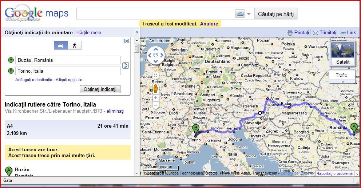Click Budapest city label on map
This screenshot has height=188, width=361.
pos(289,104)
